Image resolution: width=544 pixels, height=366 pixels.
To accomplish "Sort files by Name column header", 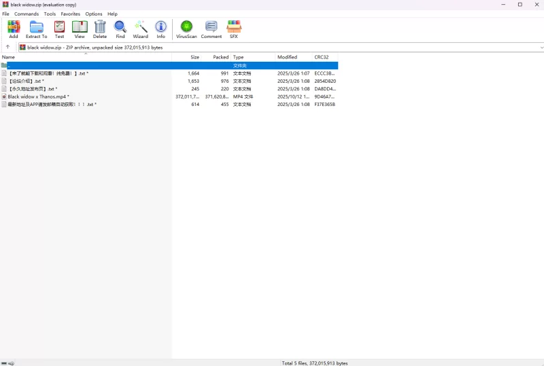I will pyautogui.click(x=8, y=57).
